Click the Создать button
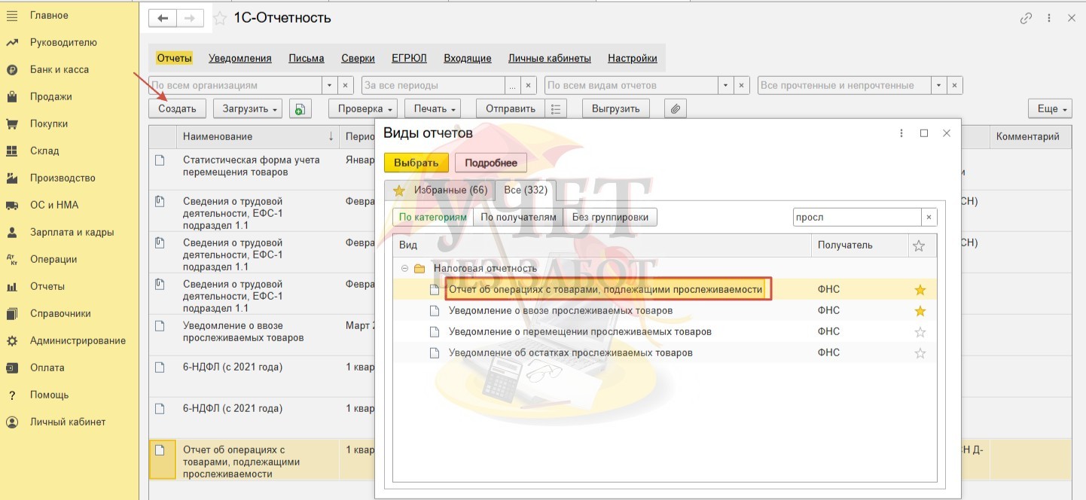The height and width of the screenshot is (500, 1086). (x=177, y=109)
